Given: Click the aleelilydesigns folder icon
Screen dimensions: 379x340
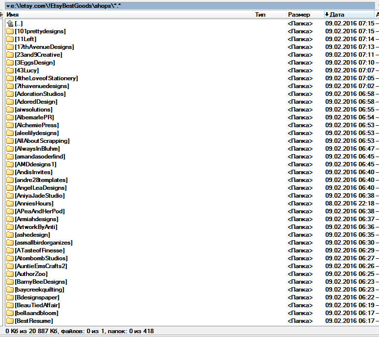Looking at the screenshot, I should click(x=10, y=133).
